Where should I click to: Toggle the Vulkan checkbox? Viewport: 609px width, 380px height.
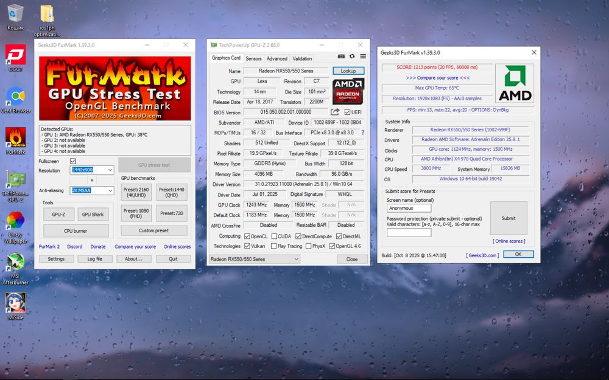247,246
